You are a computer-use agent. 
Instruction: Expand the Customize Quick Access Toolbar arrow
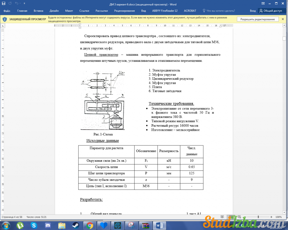24,4
